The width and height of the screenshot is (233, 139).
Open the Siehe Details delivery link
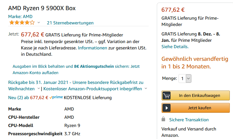point(175,47)
